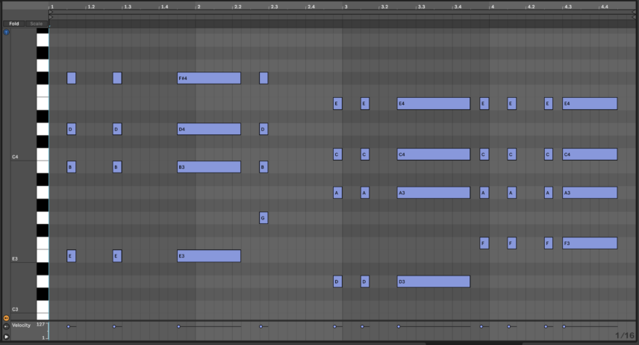Toggle the blue MIDI editor preview headphone icon
639x345 pixels.
tap(6, 32)
